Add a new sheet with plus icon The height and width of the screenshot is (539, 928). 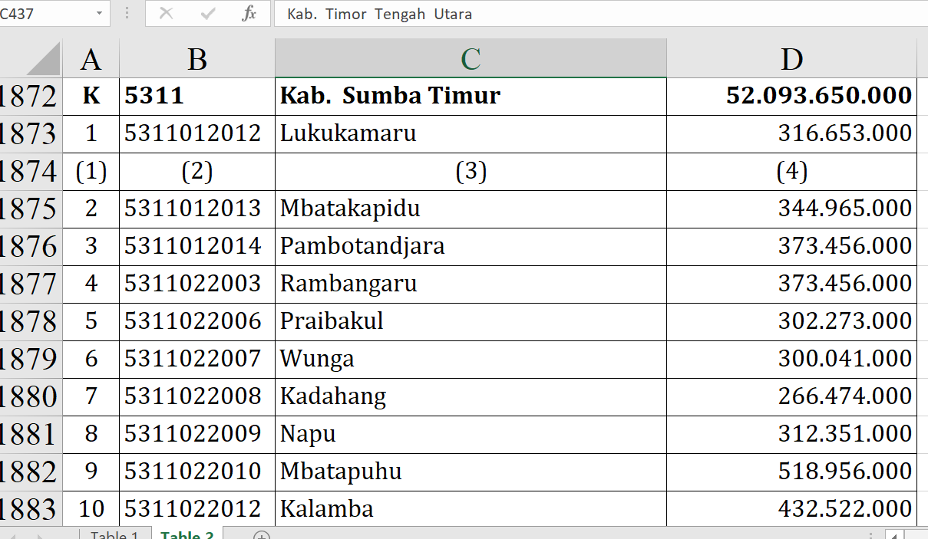(262, 534)
